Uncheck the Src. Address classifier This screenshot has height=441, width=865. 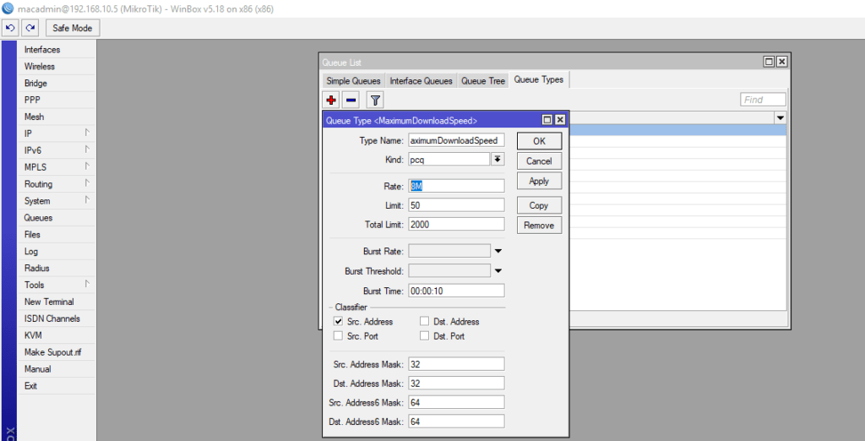click(338, 321)
